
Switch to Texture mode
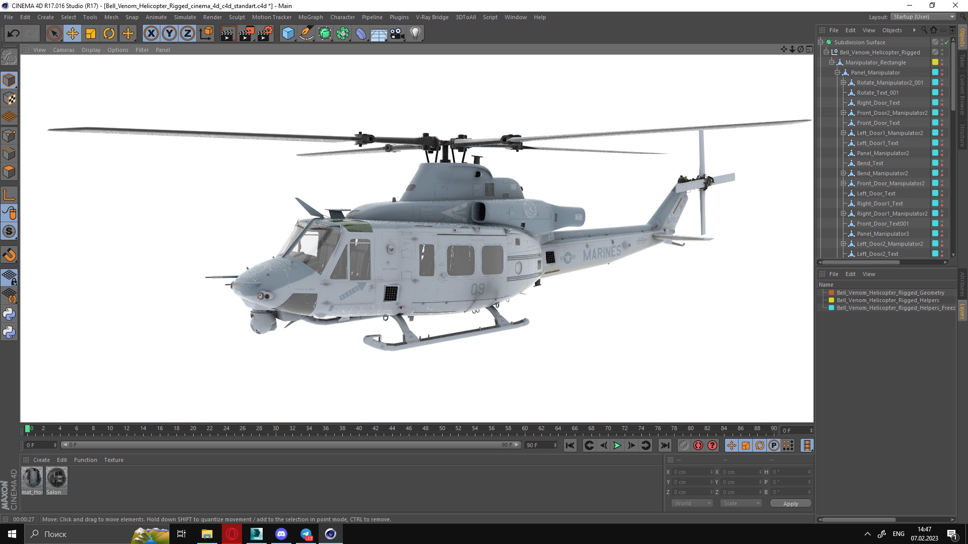9,99
